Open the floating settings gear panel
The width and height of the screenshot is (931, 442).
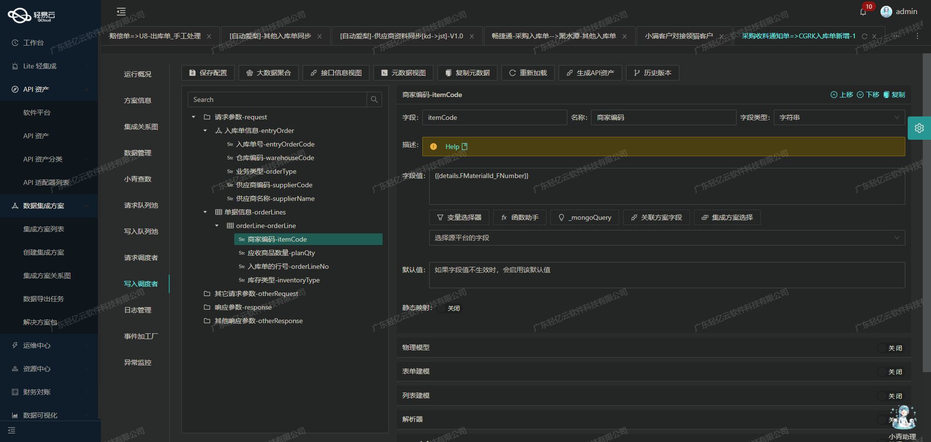click(919, 128)
